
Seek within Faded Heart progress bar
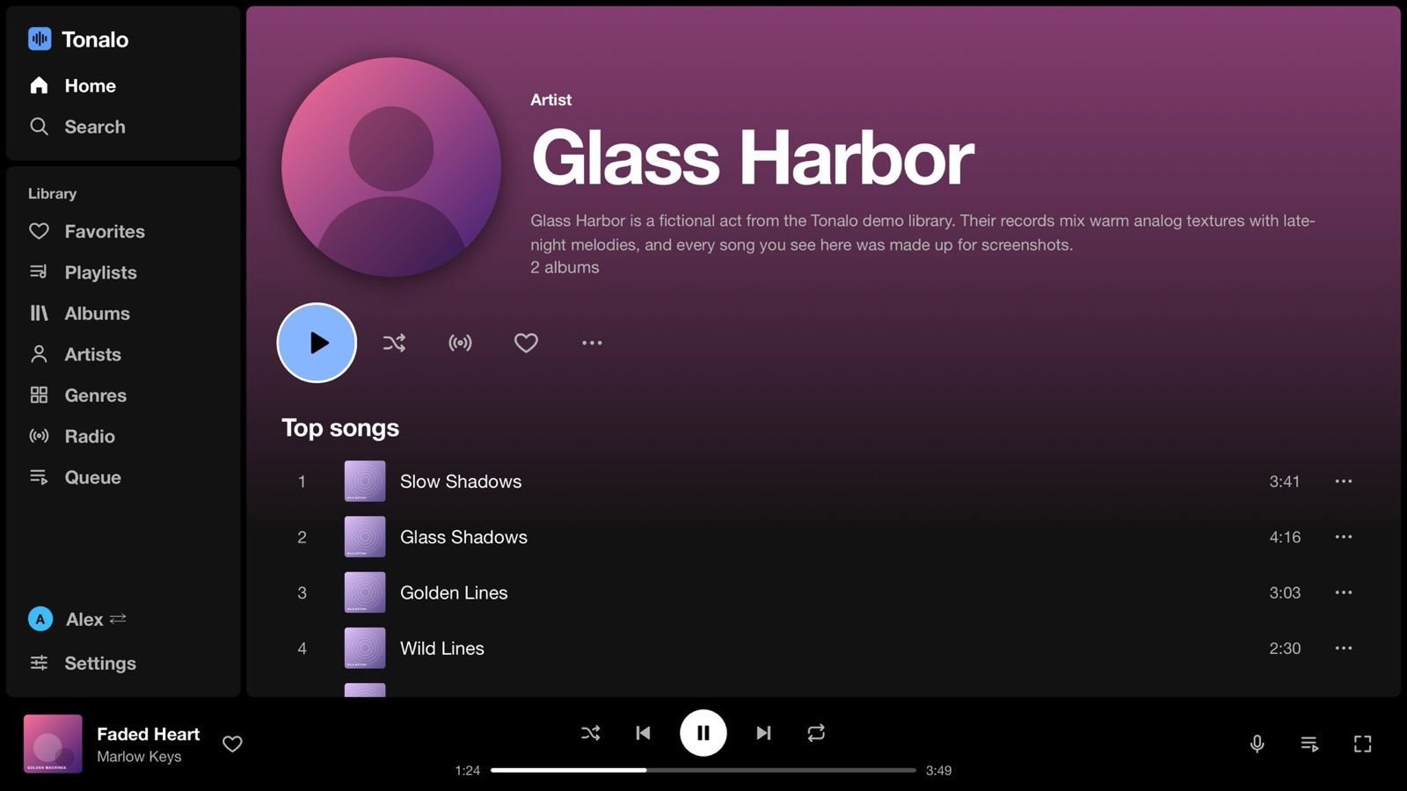tap(703, 770)
